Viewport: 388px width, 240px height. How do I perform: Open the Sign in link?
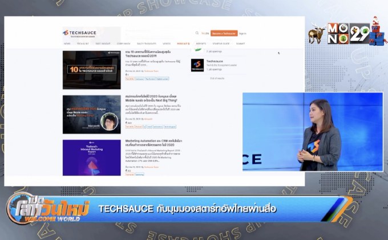point(242,34)
